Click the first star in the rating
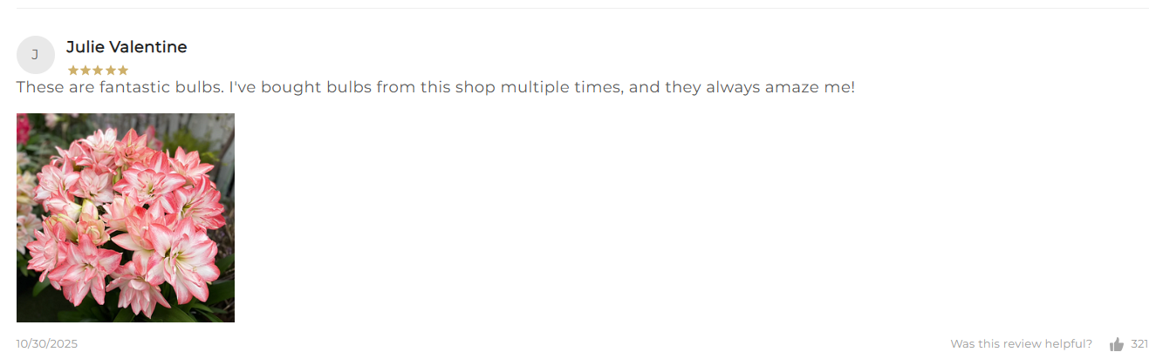 (x=73, y=71)
